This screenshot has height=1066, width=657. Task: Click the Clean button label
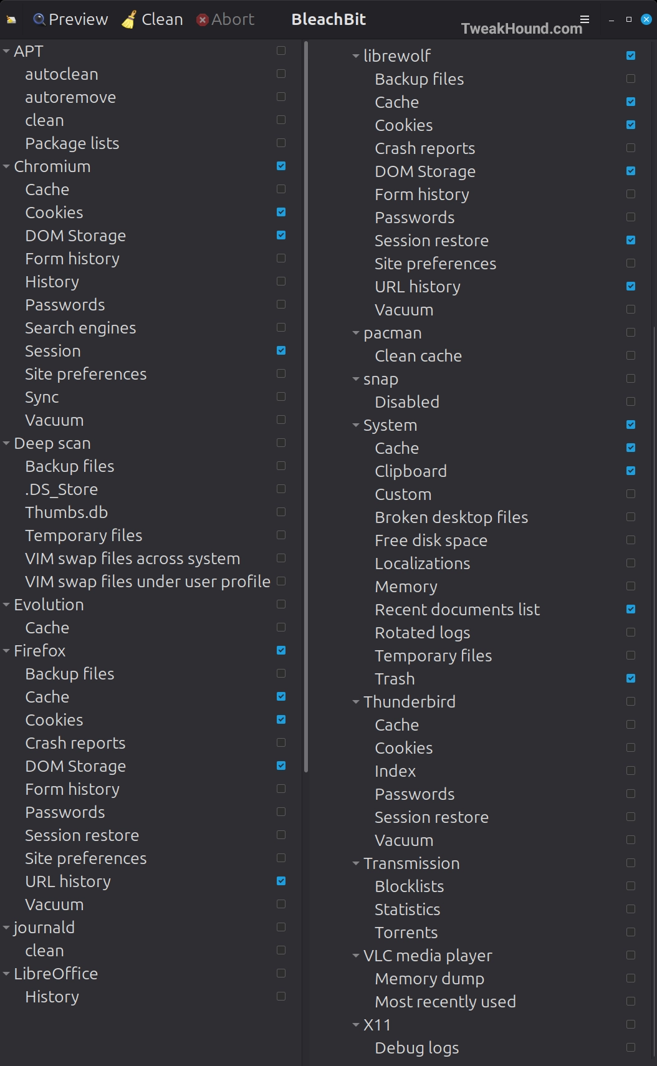[162, 20]
